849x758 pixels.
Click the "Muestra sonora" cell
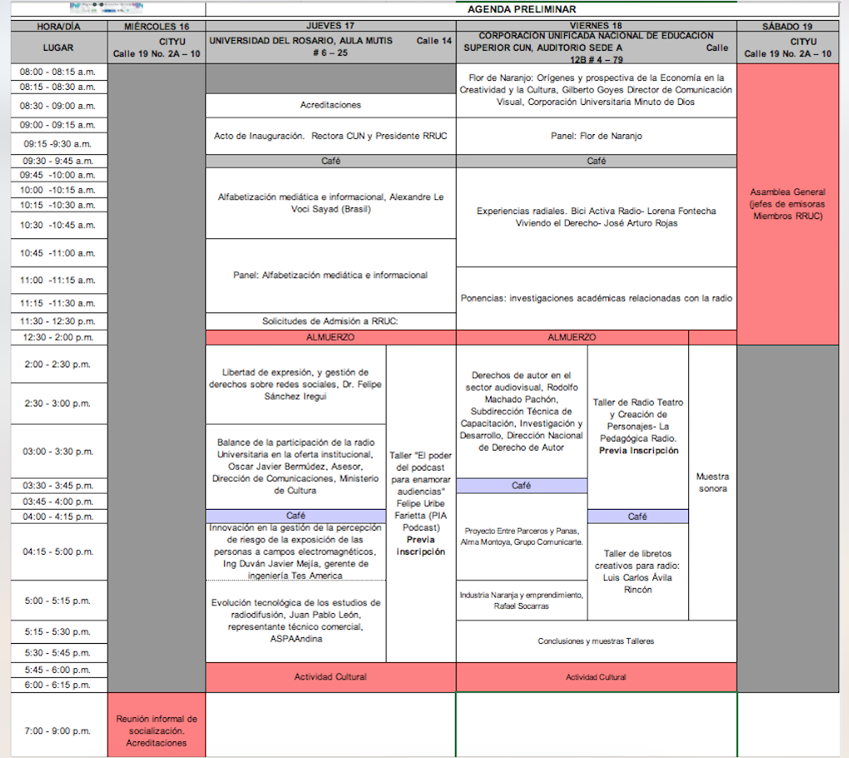[x=712, y=482]
